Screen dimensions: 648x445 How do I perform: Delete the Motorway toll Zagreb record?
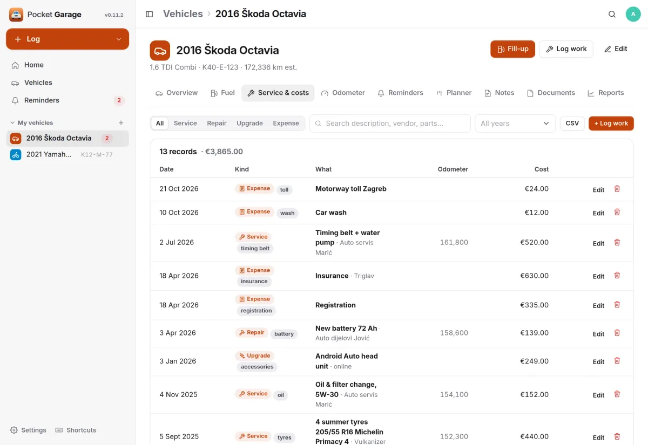(617, 189)
